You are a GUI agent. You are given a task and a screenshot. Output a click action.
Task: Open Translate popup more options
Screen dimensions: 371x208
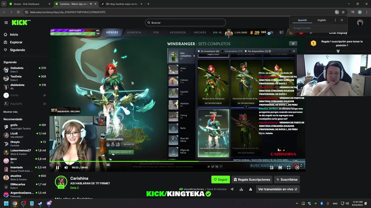335,20
